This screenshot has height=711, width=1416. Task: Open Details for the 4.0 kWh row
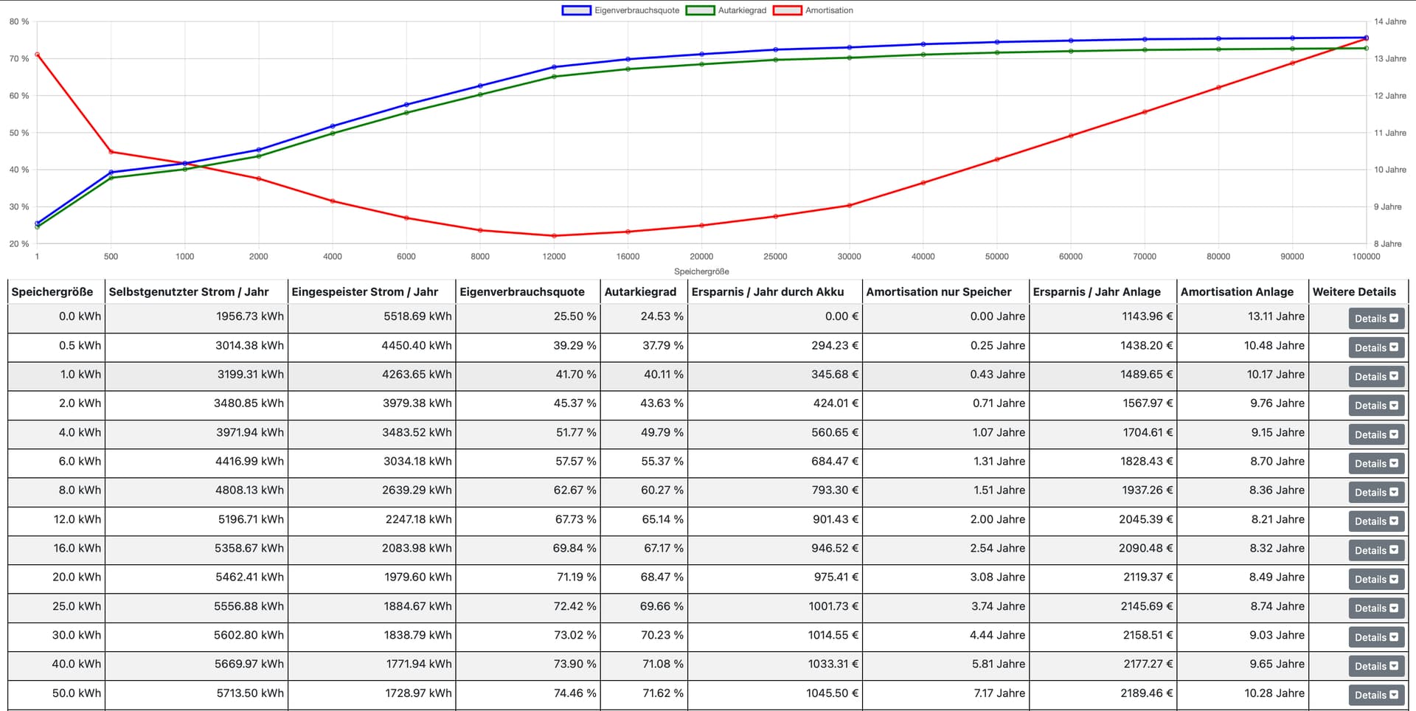[x=1375, y=434]
